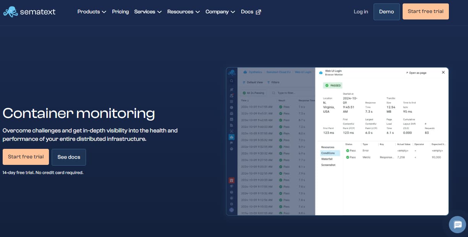Select the 2024-10-09 9:45:31 AM run row

(x=276, y=114)
